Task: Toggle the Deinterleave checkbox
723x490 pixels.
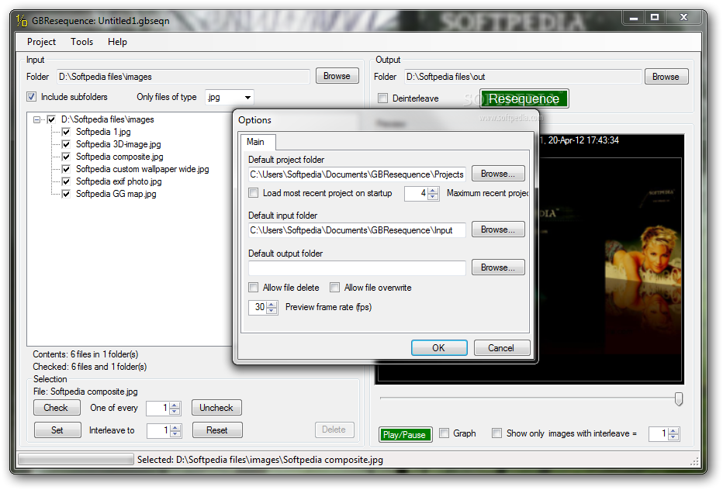Action: pyautogui.click(x=382, y=98)
